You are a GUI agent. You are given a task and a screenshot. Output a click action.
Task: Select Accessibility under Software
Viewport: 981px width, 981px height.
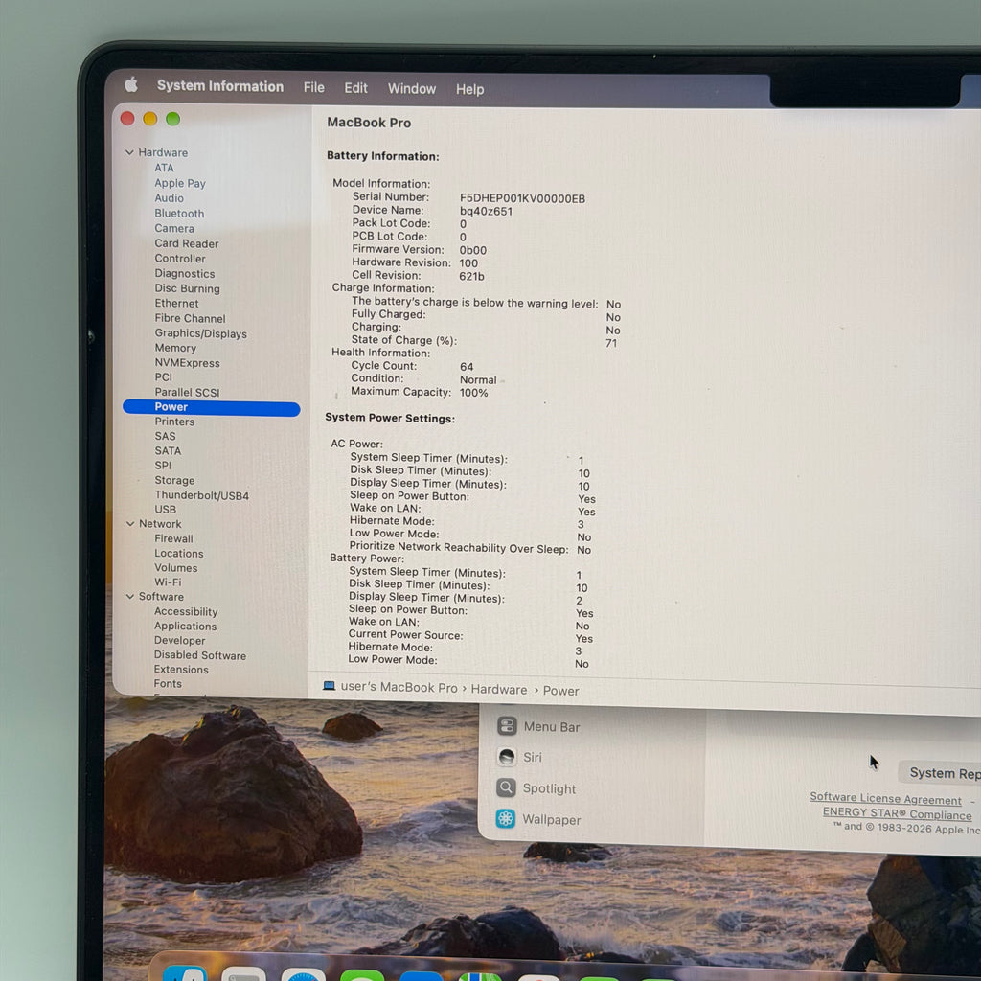(186, 611)
